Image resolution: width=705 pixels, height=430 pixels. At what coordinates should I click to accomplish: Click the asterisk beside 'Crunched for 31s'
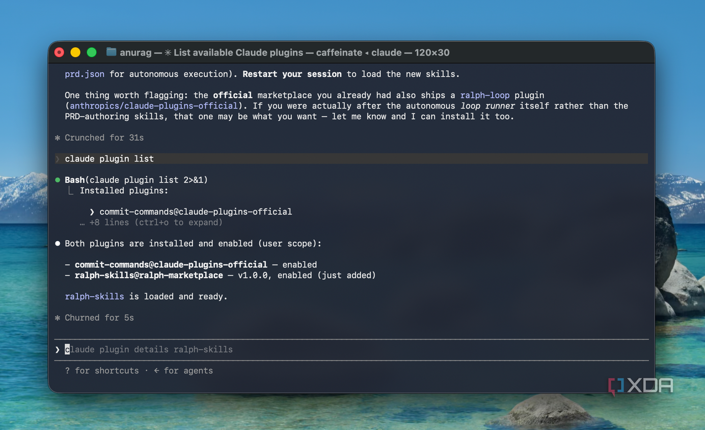click(58, 138)
